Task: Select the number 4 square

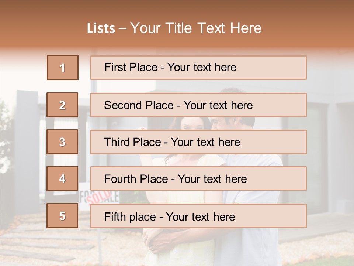Action: pos(62,178)
